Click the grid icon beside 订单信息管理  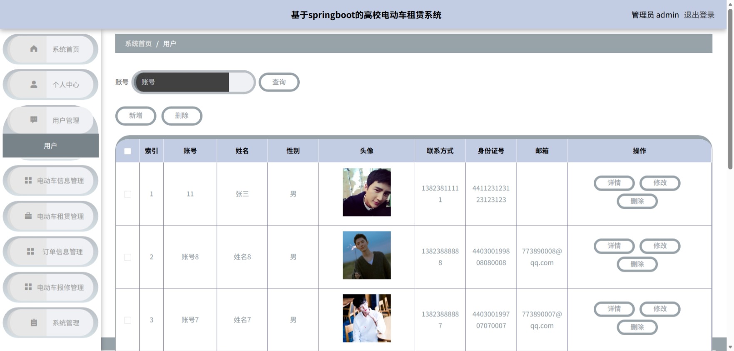[x=30, y=252]
